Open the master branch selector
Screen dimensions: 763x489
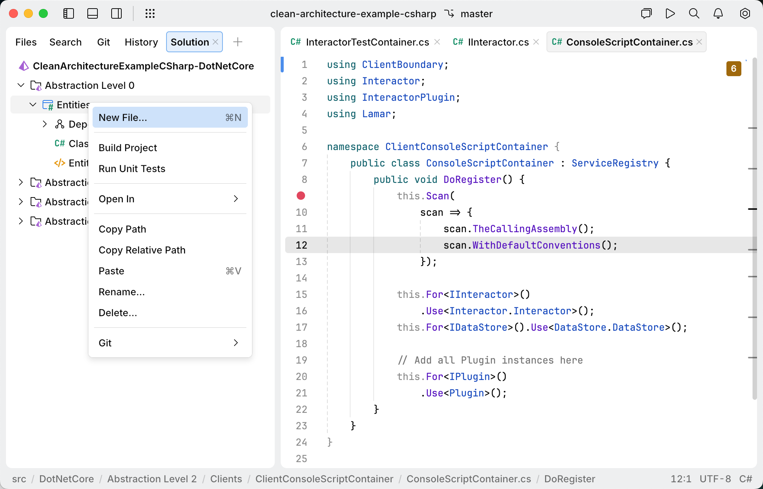click(x=477, y=13)
